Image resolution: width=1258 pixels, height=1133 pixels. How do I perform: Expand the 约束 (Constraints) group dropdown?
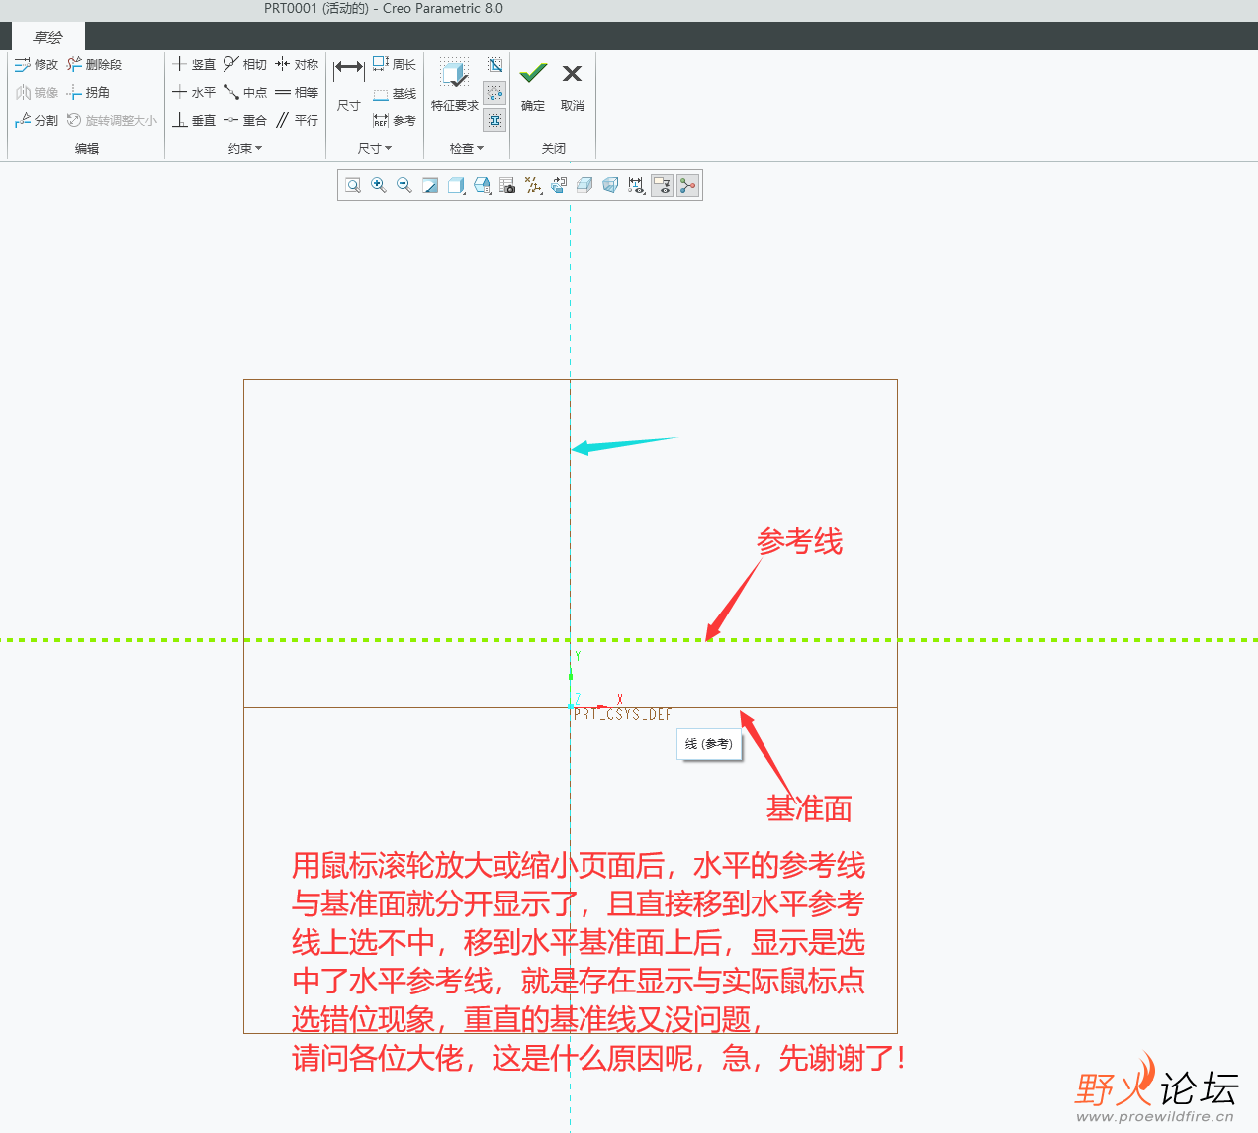coord(245,149)
